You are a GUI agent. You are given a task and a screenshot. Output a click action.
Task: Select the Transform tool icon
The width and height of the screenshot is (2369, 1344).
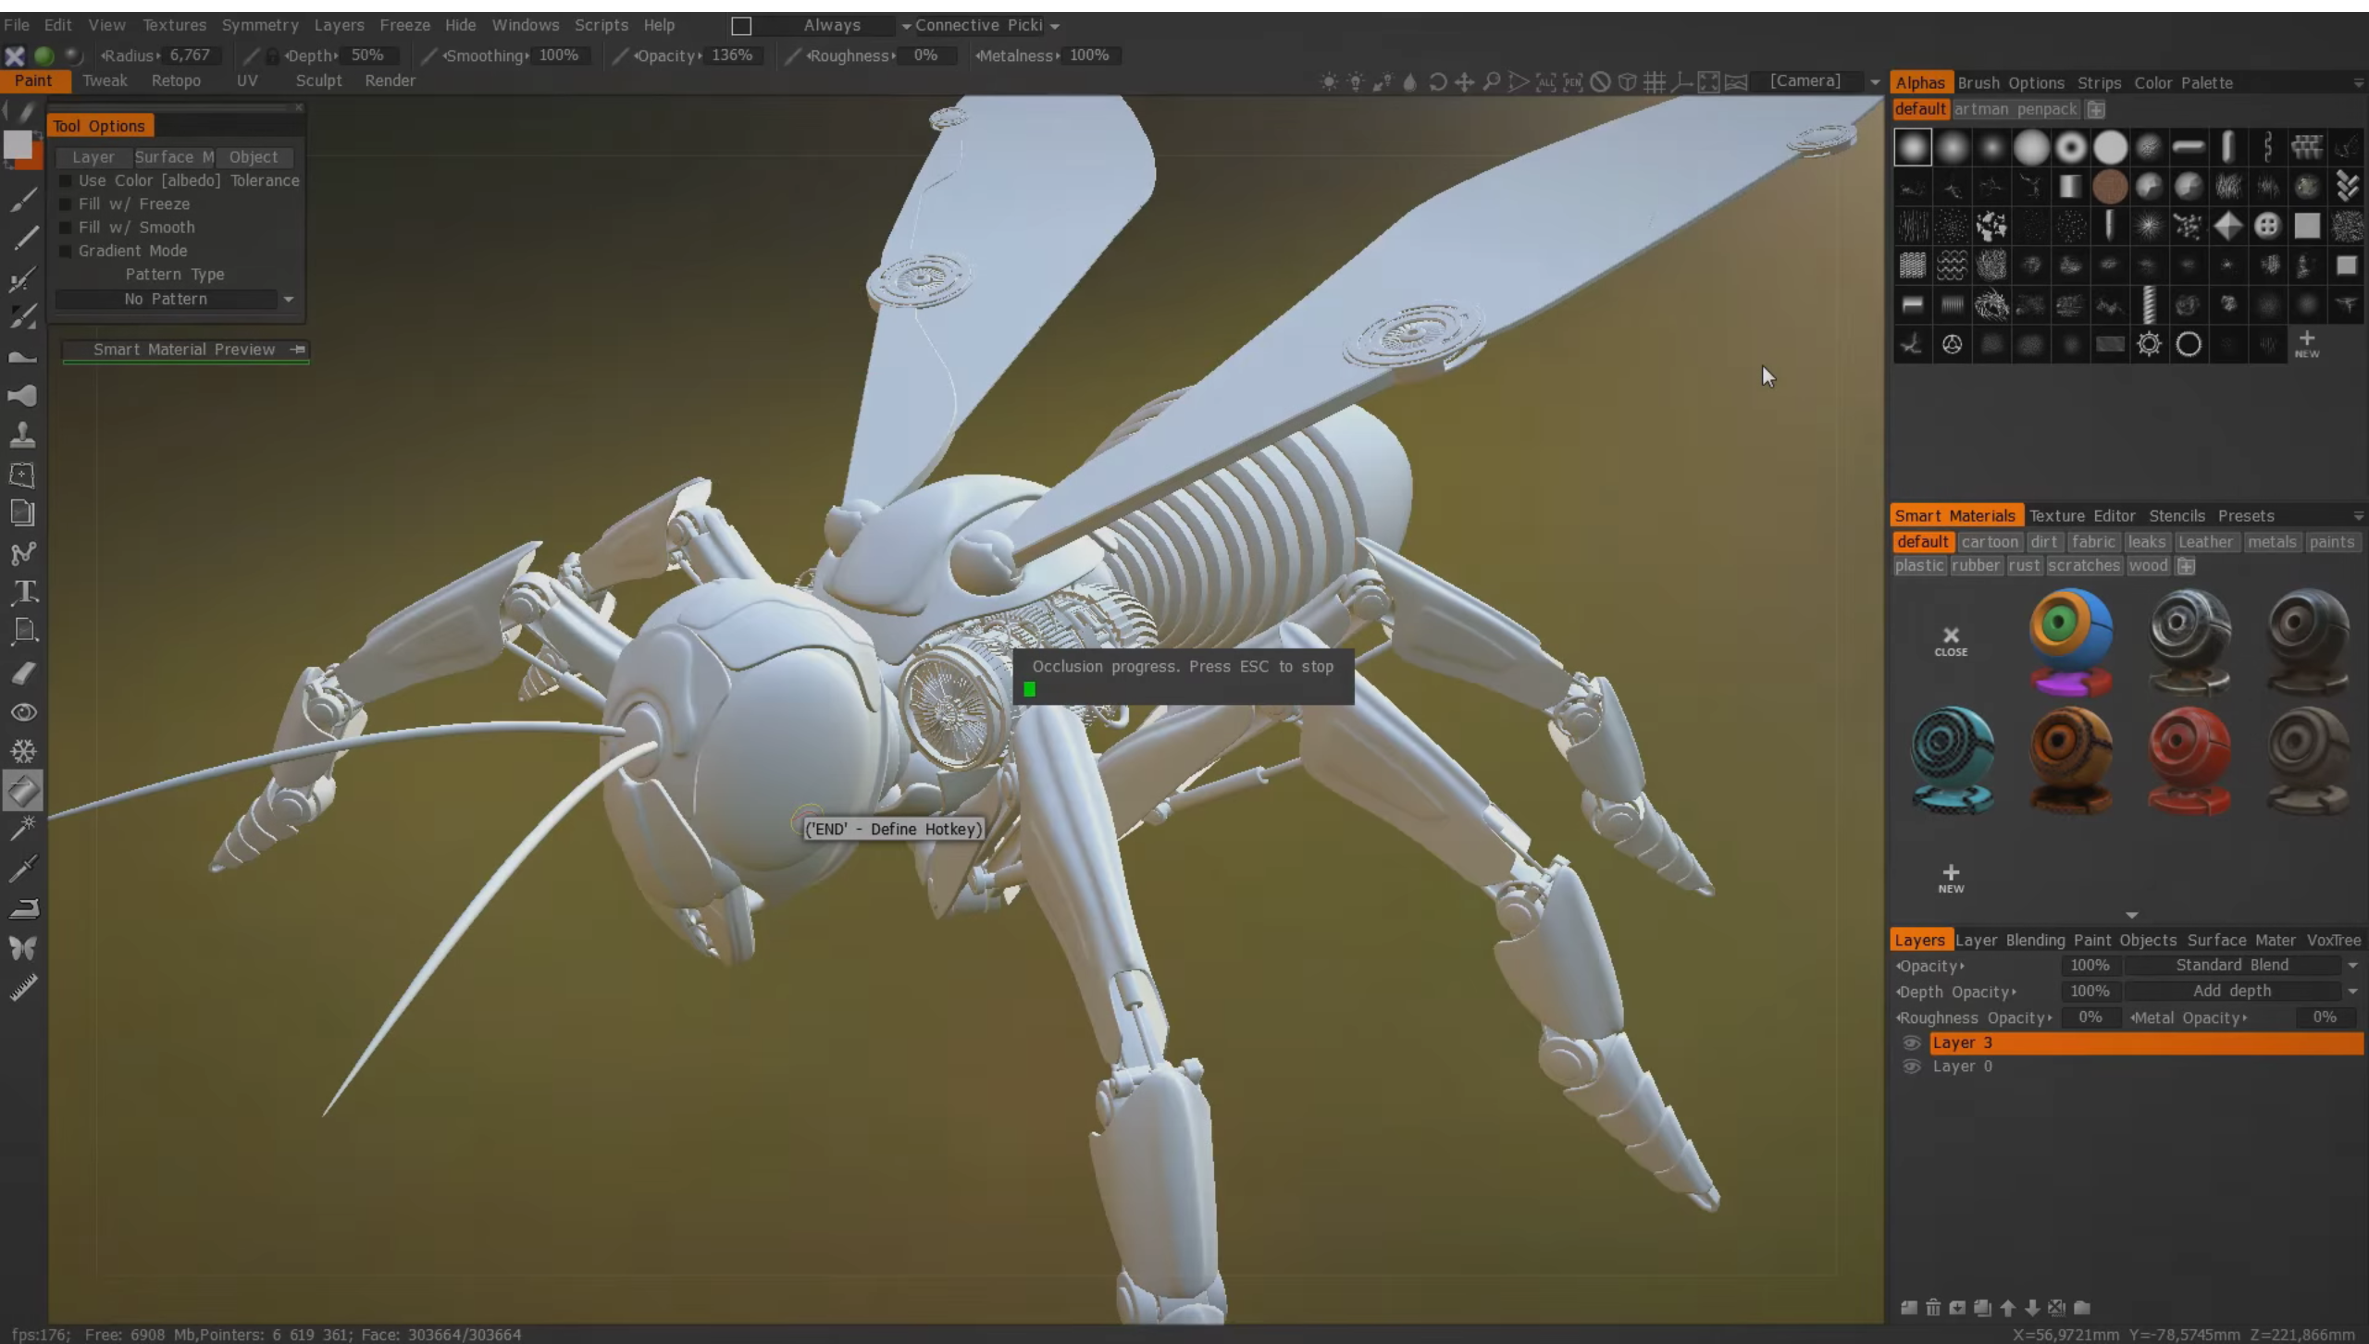pyautogui.click(x=21, y=474)
